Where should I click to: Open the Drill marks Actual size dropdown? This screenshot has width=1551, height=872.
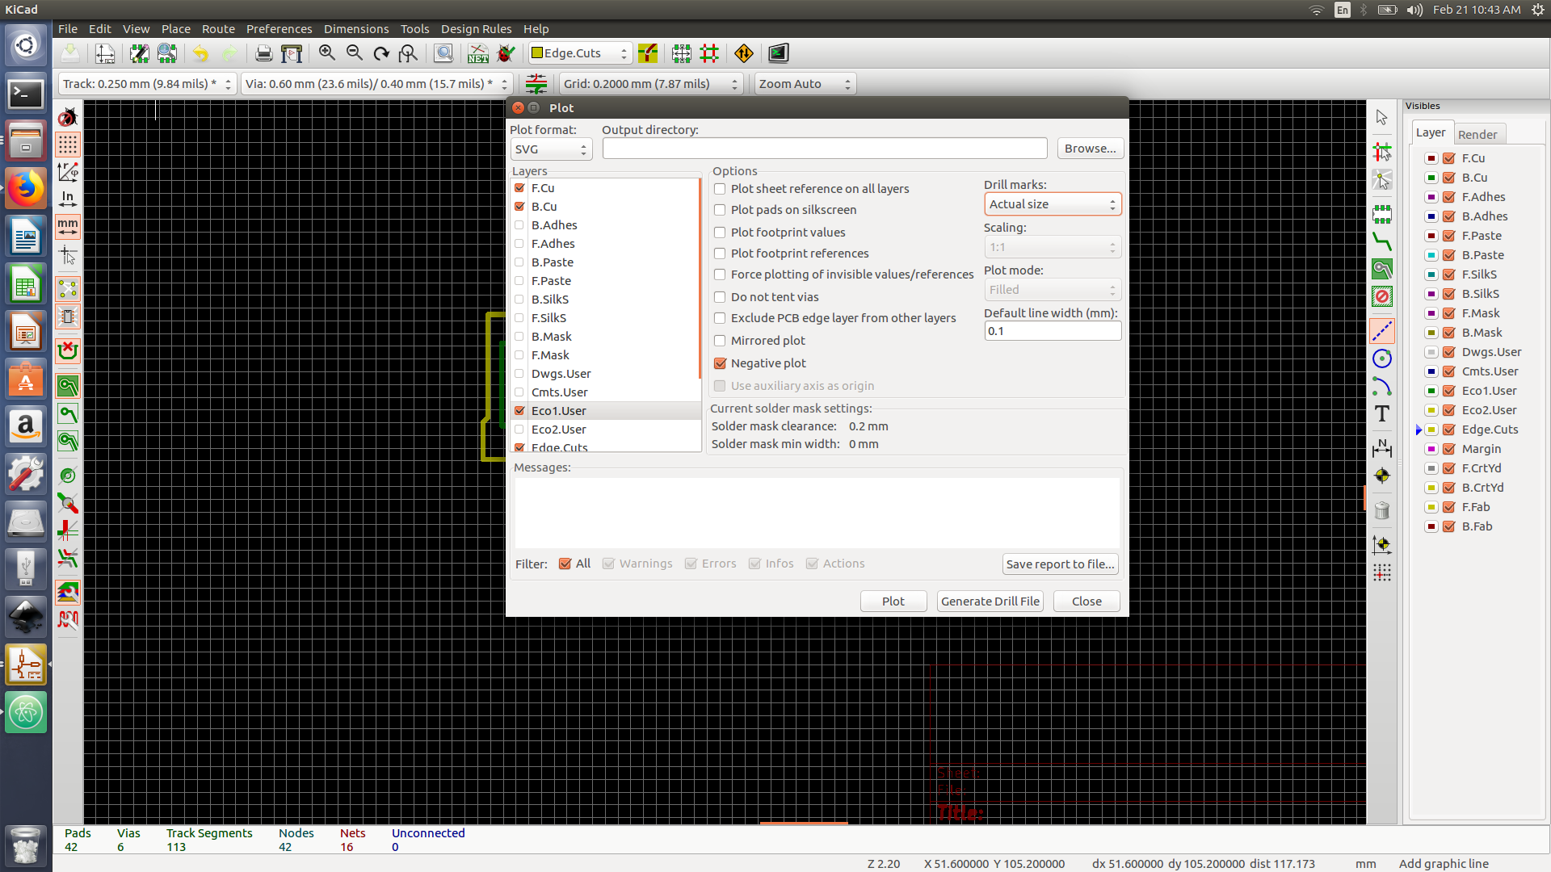pos(1053,204)
